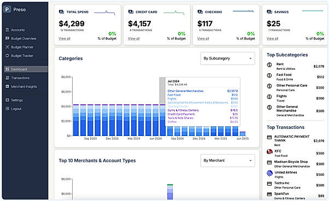The width and height of the screenshot is (329, 201).
Task: Click the Jun 2025 bar in Categories chart
Action: coord(243,134)
